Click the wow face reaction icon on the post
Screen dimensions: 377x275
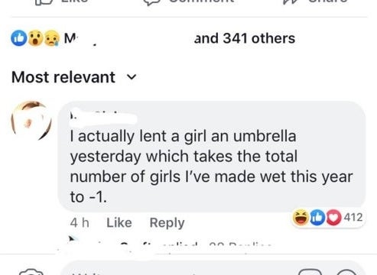pyautogui.click(x=35, y=38)
